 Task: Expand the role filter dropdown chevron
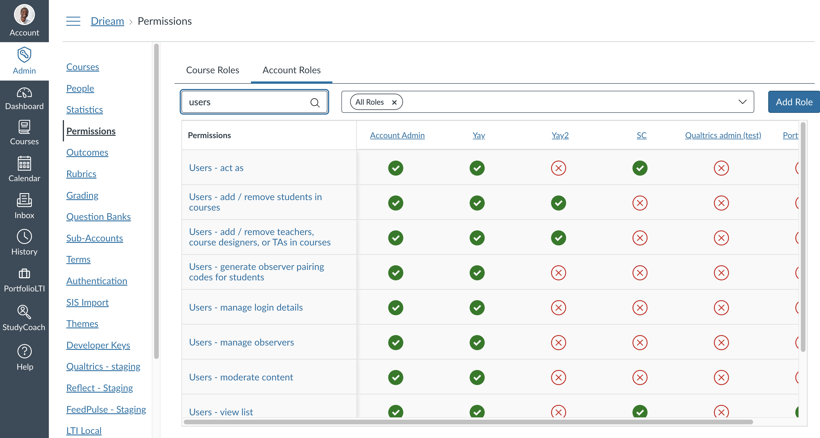click(742, 102)
